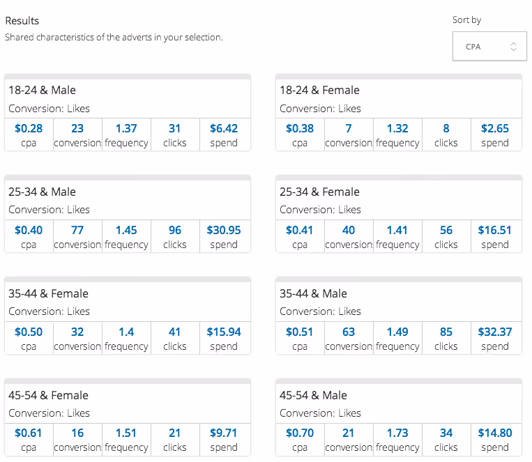This screenshot has height=462, width=532.
Task: Open the 25-34 & Female card heading
Action: point(319,192)
